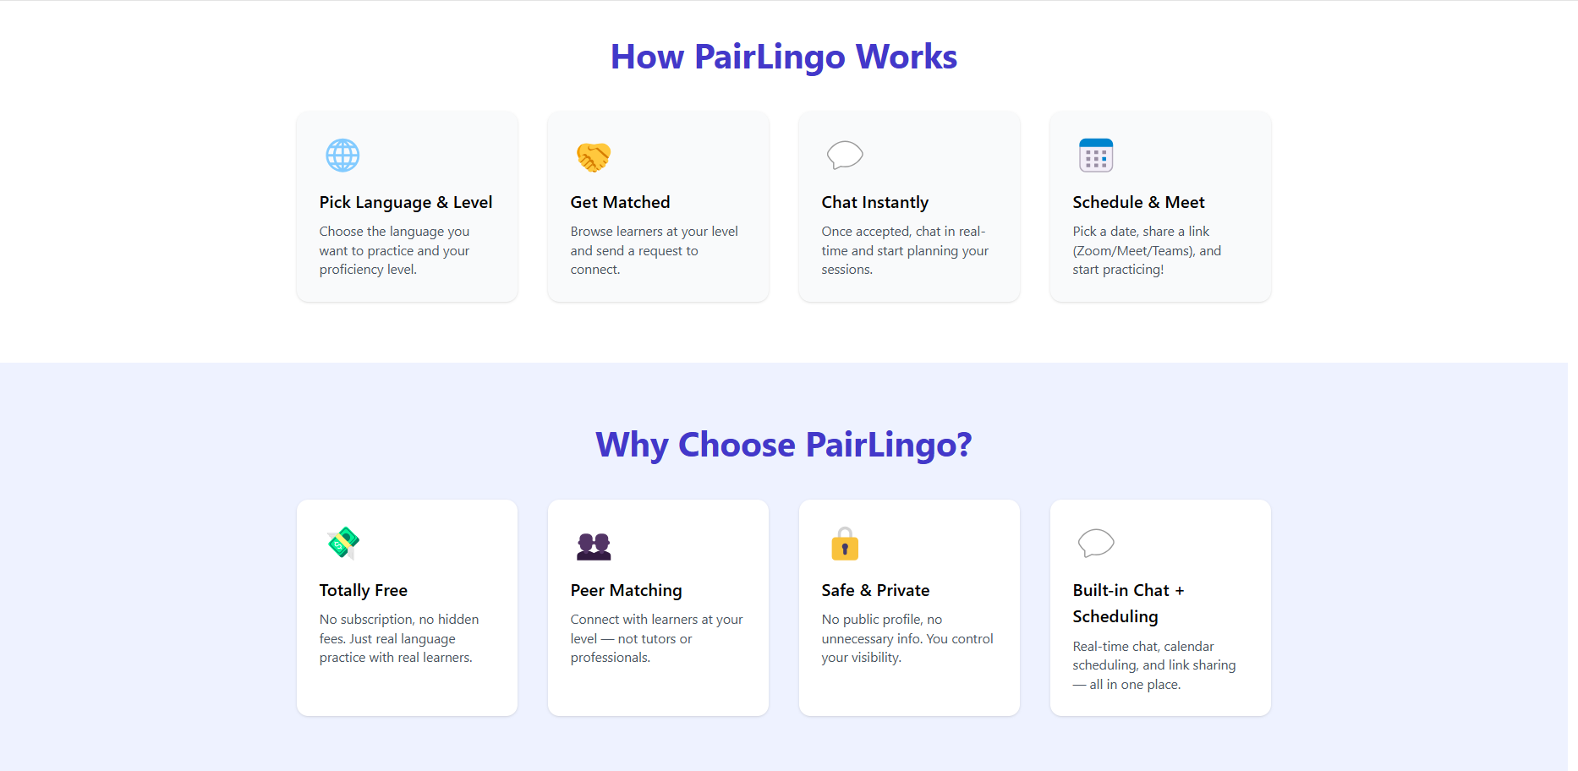Viewport: 1578px width, 771px height.
Task: Click the Built-in Chat + Scheduling heading
Action: (x=1128, y=604)
